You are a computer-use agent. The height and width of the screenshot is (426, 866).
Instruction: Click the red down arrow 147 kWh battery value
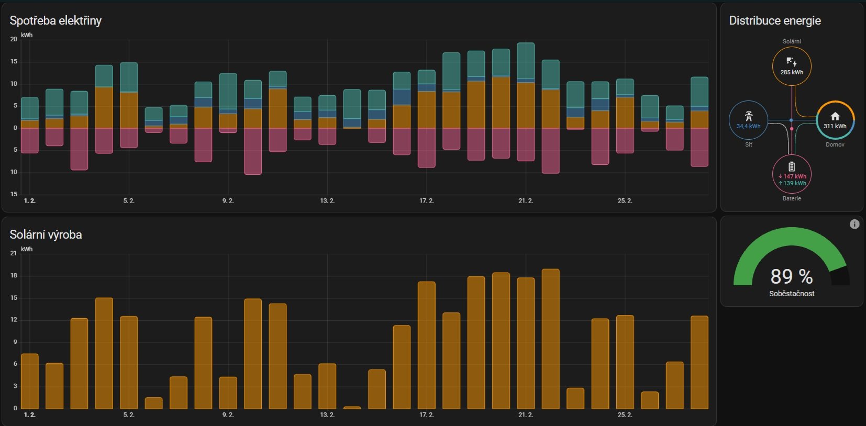(x=792, y=176)
